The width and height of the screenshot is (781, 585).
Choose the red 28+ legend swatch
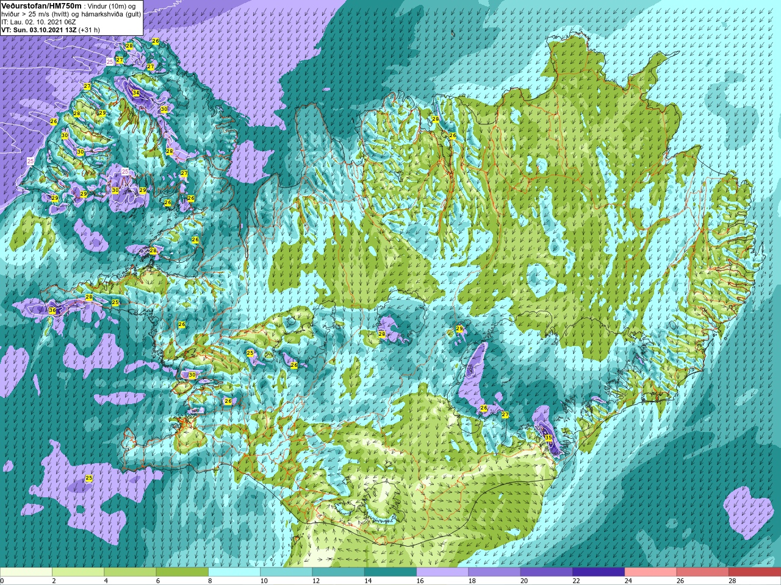pos(755,572)
